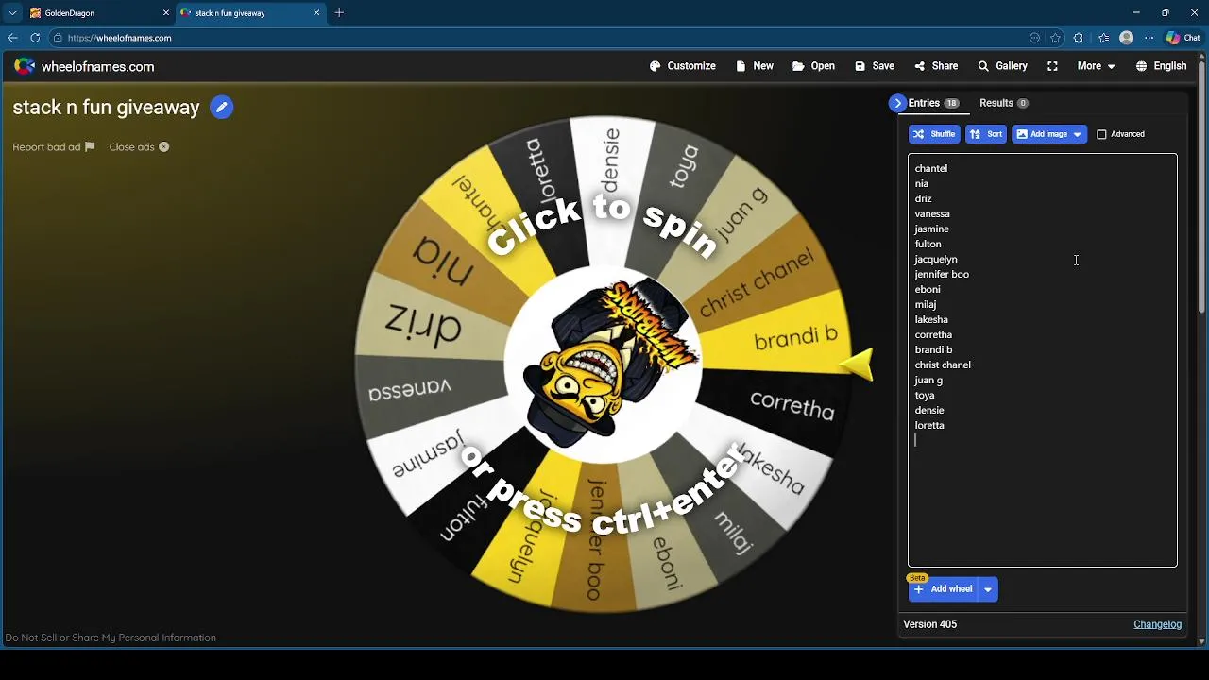Viewport: 1209px width, 680px height.
Task: Click the 'fulton' entry in the list
Action: click(928, 244)
